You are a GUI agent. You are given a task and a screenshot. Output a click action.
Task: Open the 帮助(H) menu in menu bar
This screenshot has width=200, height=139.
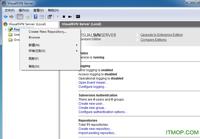(x=53, y=10)
